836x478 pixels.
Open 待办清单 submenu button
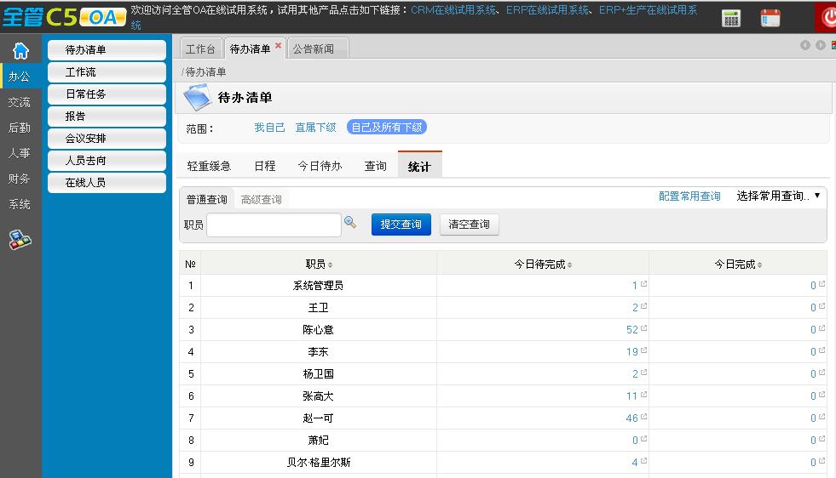point(107,50)
